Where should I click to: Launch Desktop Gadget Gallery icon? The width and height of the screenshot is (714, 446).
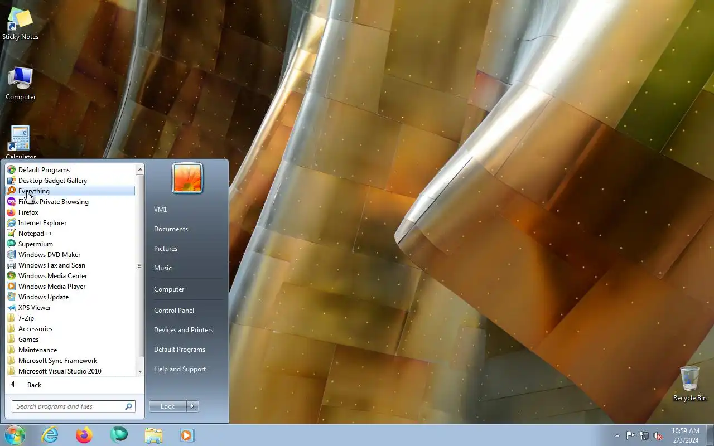click(x=11, y=181)
